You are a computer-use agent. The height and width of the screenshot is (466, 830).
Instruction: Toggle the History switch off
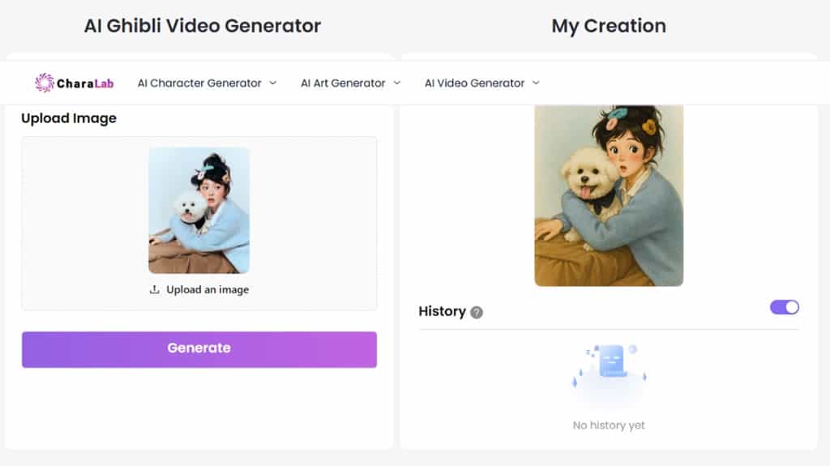784,307
